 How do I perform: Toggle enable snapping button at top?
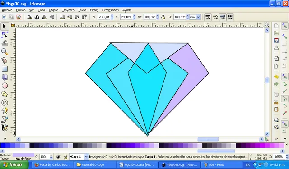pyautogui.click(x=285, y=26)
